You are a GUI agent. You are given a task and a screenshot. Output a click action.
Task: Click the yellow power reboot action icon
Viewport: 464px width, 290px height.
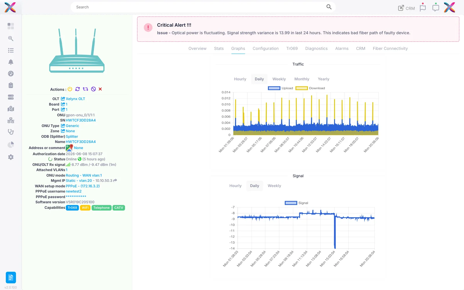(x=70, y=89)
